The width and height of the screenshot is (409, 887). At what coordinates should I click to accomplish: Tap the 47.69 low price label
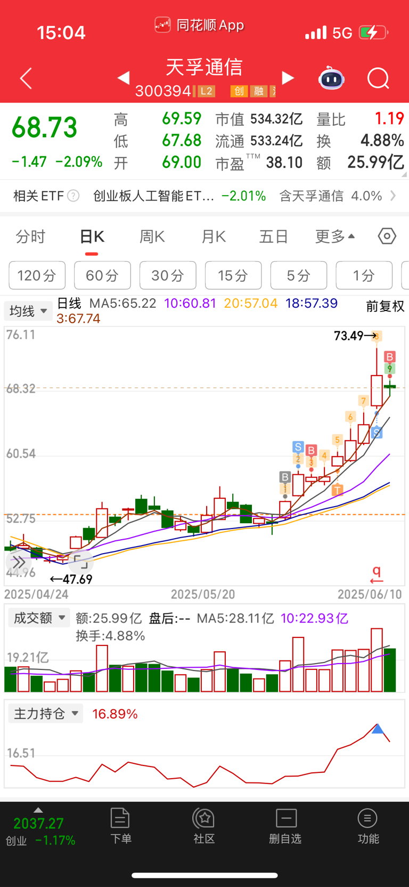pyautogui.click(x=78, y=579)
